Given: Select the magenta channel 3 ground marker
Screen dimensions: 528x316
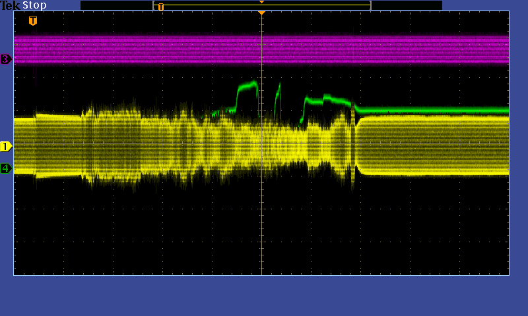Looking at the screenshot, I should point(6,59).
